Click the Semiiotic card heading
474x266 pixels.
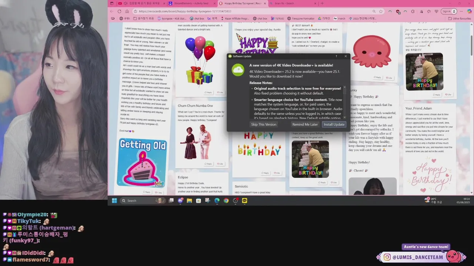pos(241,187)
